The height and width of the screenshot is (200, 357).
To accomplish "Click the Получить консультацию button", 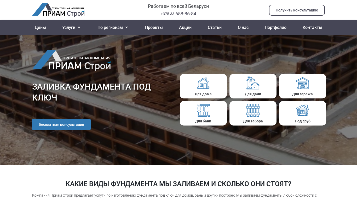I will tap(297, 10).
